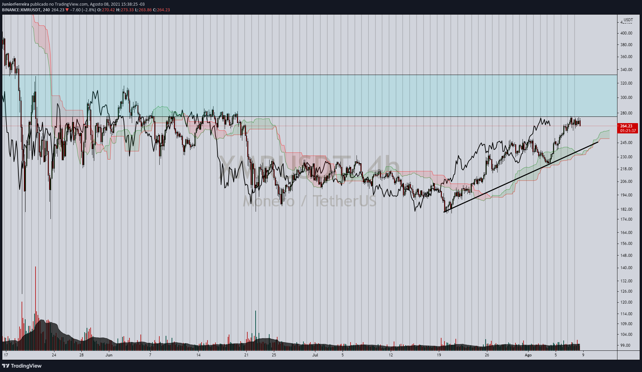Click the Jul label on time axis

(x=315, y=355)
